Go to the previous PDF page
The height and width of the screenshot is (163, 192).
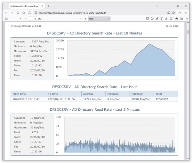[x=20, y=19]
